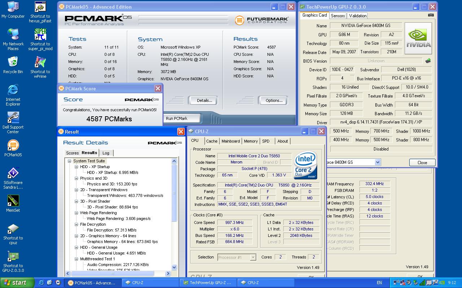The height and width of the screenshot is (288, 462).
Task: Collapse the HDD - General Usage node
Action: pyautogui.click(x=76, y=247)
